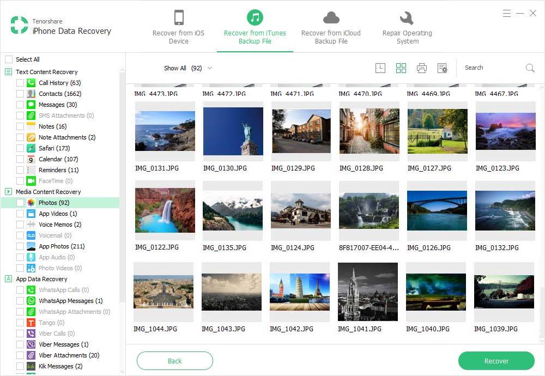Screen dimensions: 545x376
Task: Check the WhatsApp Messages checkbox
Action: (x=20, y=301)
